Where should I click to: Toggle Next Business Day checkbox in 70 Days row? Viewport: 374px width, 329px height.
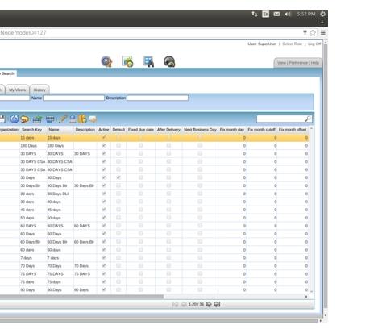[200, 266]
